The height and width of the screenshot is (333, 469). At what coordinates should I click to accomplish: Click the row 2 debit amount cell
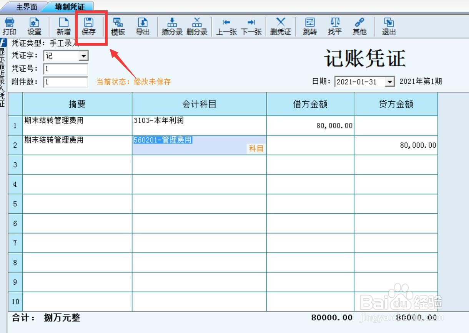pyautogui.click(x=310, y=145)
